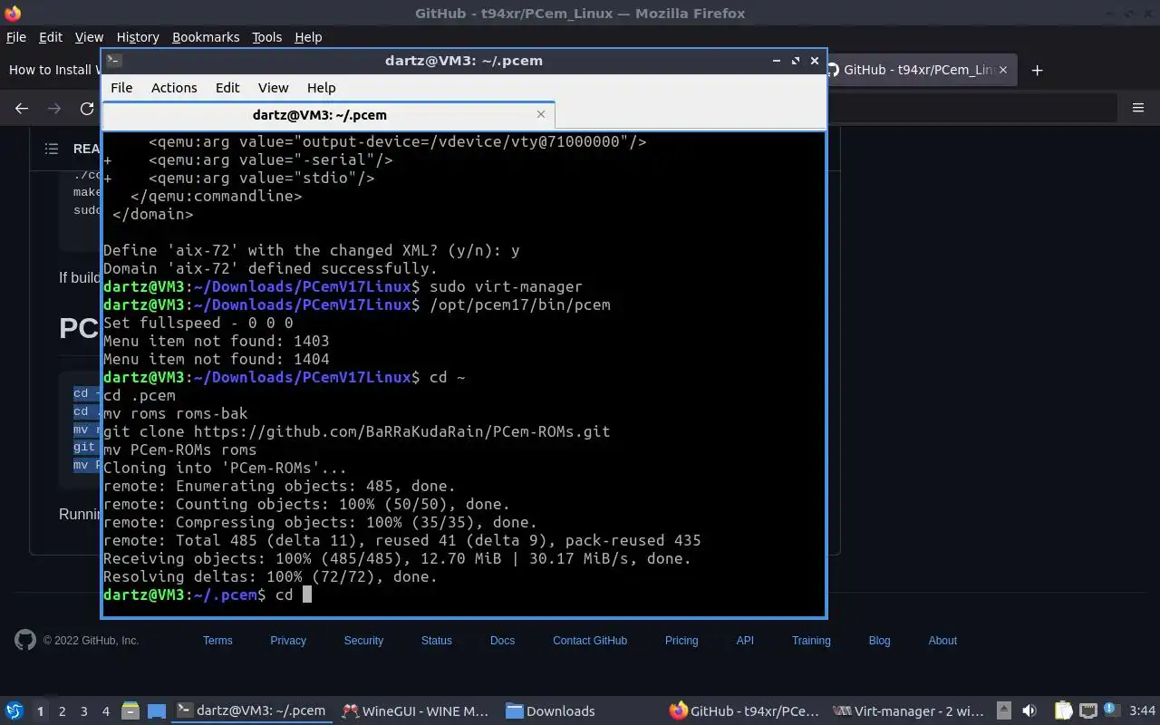This screenshot has height=725, width=1160.
Task: Open Firefox Tools menu
Action: tap(266, 37)
